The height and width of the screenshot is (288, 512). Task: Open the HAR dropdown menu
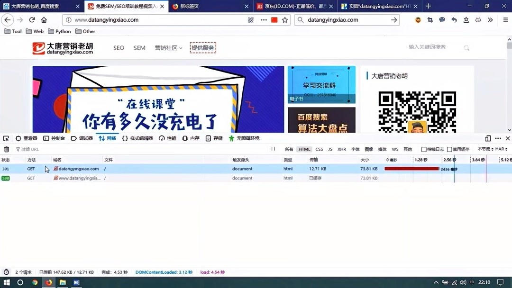[502, 149]
